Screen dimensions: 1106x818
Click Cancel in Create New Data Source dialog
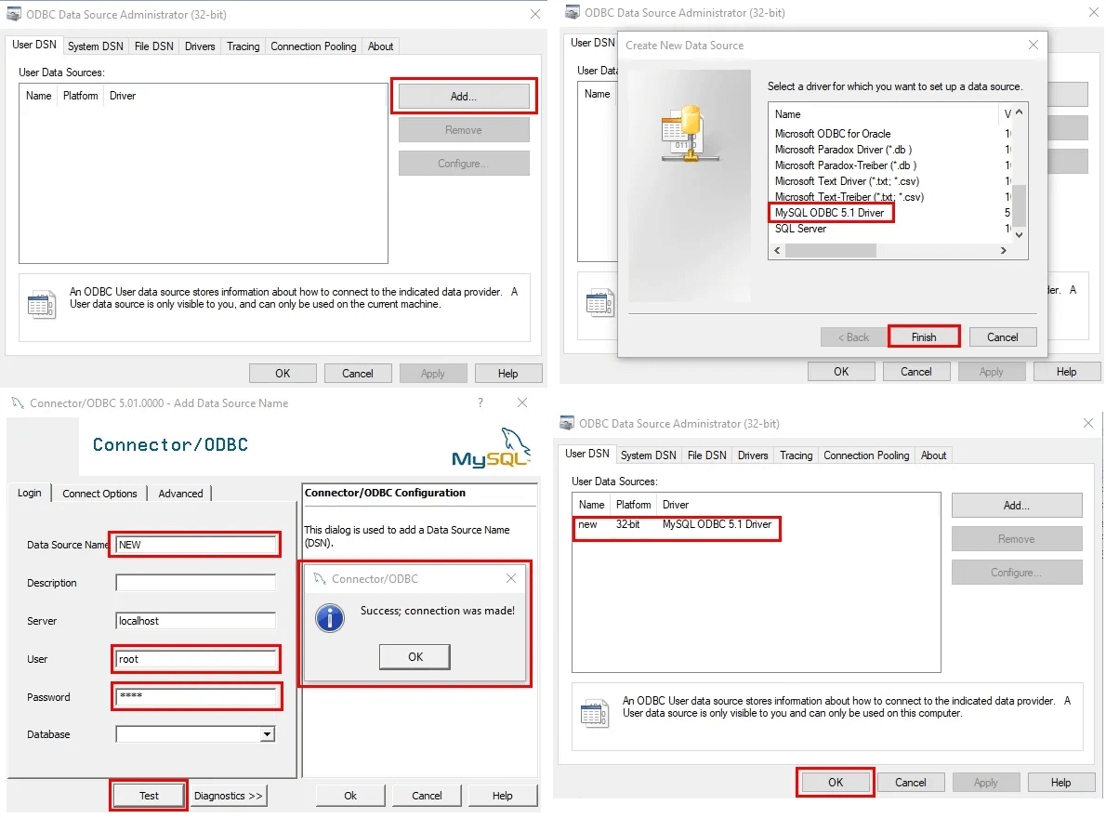tap(1002, 337)
